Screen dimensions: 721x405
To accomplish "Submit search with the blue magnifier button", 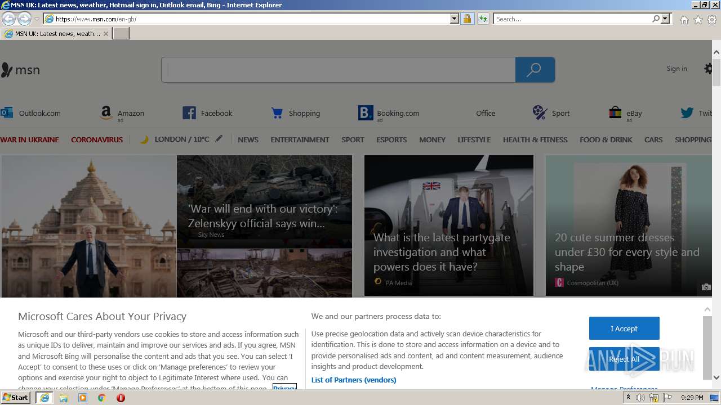I will [x=535, y=70].
